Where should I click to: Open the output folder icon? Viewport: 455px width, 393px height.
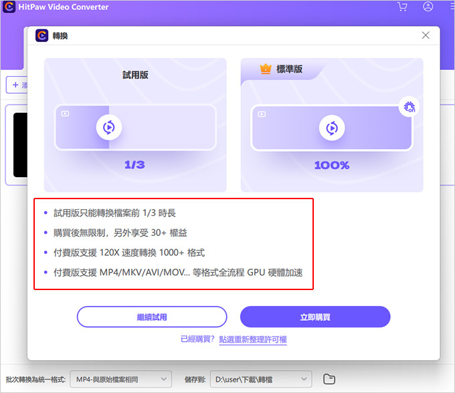pos(329,379)
